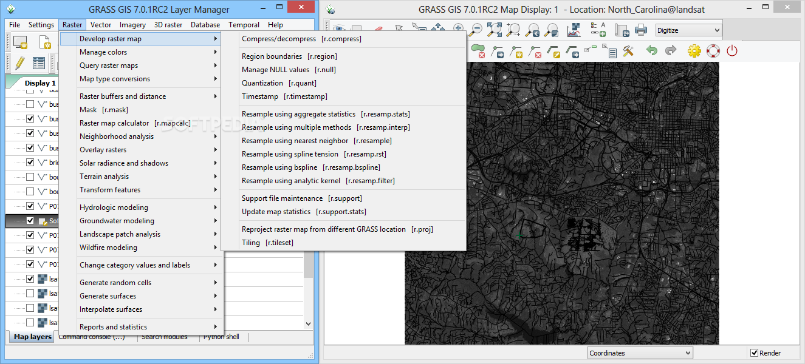This screenshot has width=805, height=364.
Task: Choose Tiling [r.tileset]
Action: click(x=344, y=243)
